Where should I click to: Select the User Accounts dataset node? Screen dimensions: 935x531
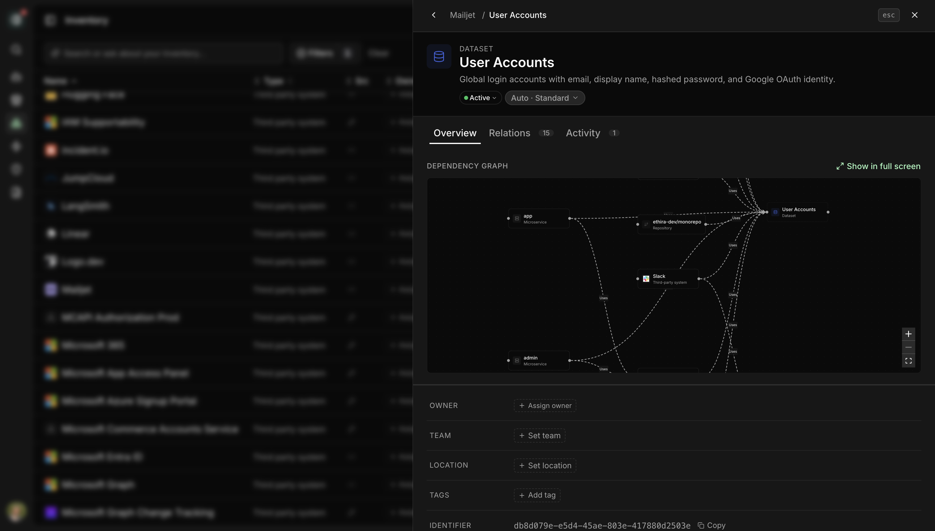pyautogui.click(x=797, y=212)
